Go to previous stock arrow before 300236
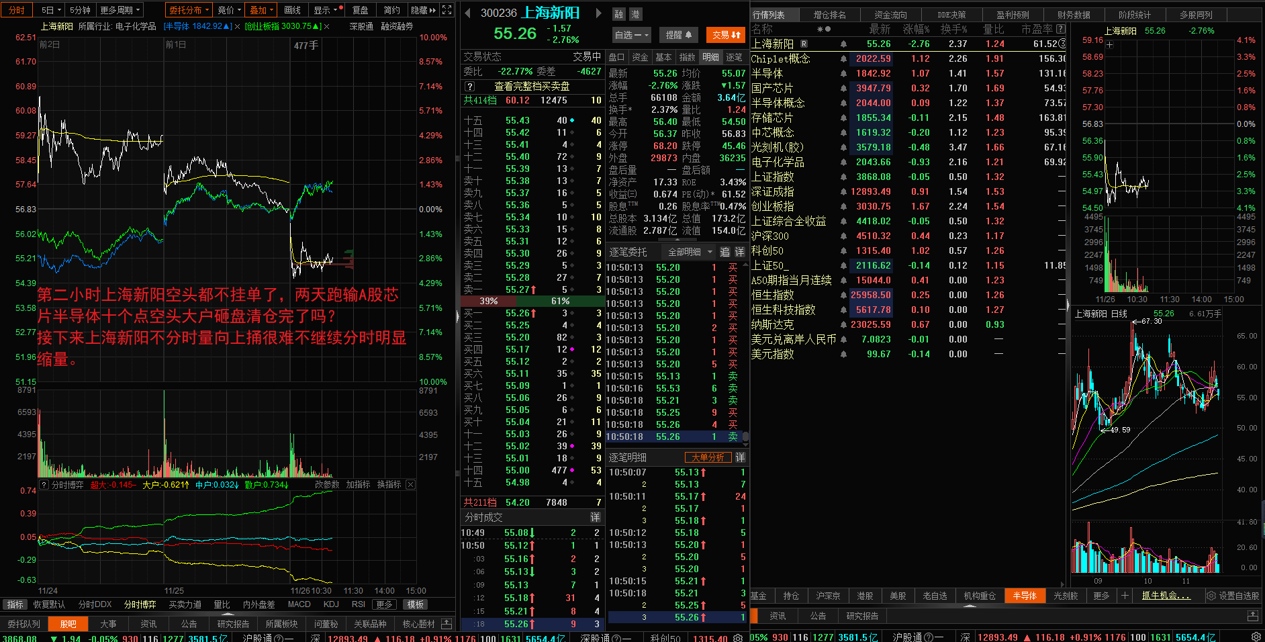The image size is (1265, 642). pyautogui.click(x=468, y=13)
